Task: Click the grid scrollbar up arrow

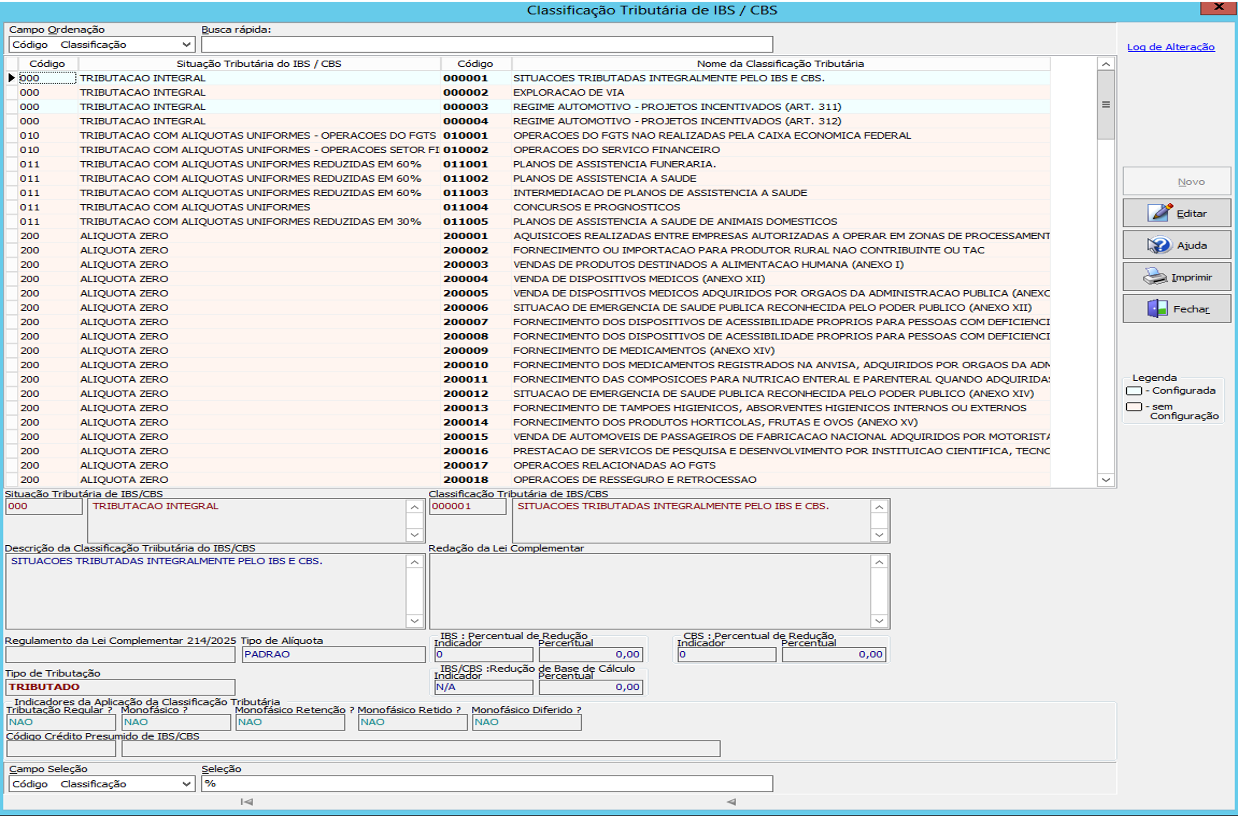Action: (x=1105, y=64)
